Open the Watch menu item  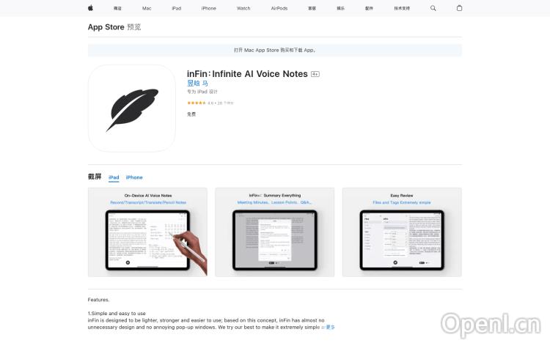pyautogui.click(x=243, y=8)
